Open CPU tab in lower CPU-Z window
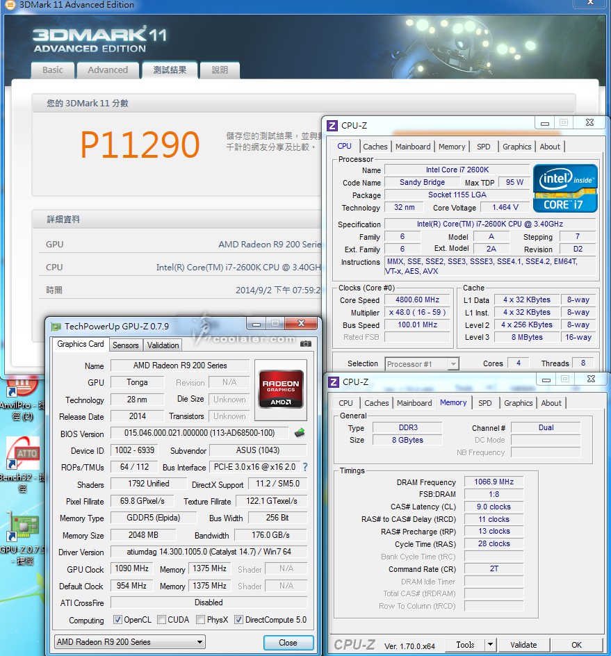 [x=345, y=403]
